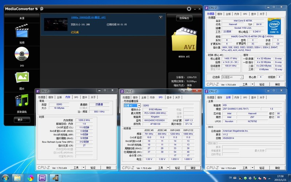Switch to 关于 tab in processor CPU-Z window
Image resolution: width=291 pixels, height=182 pixels.
click(262, 14)
